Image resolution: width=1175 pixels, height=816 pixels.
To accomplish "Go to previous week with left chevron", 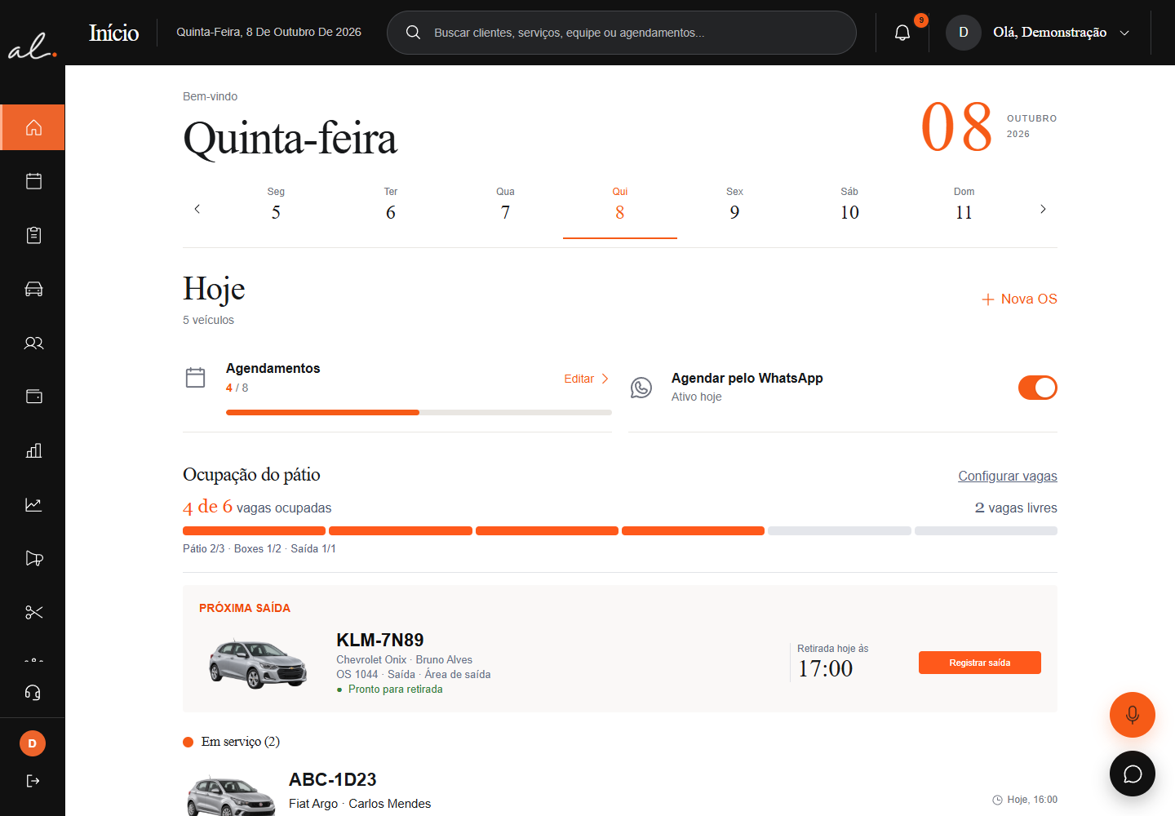I will tap(197, 210).
